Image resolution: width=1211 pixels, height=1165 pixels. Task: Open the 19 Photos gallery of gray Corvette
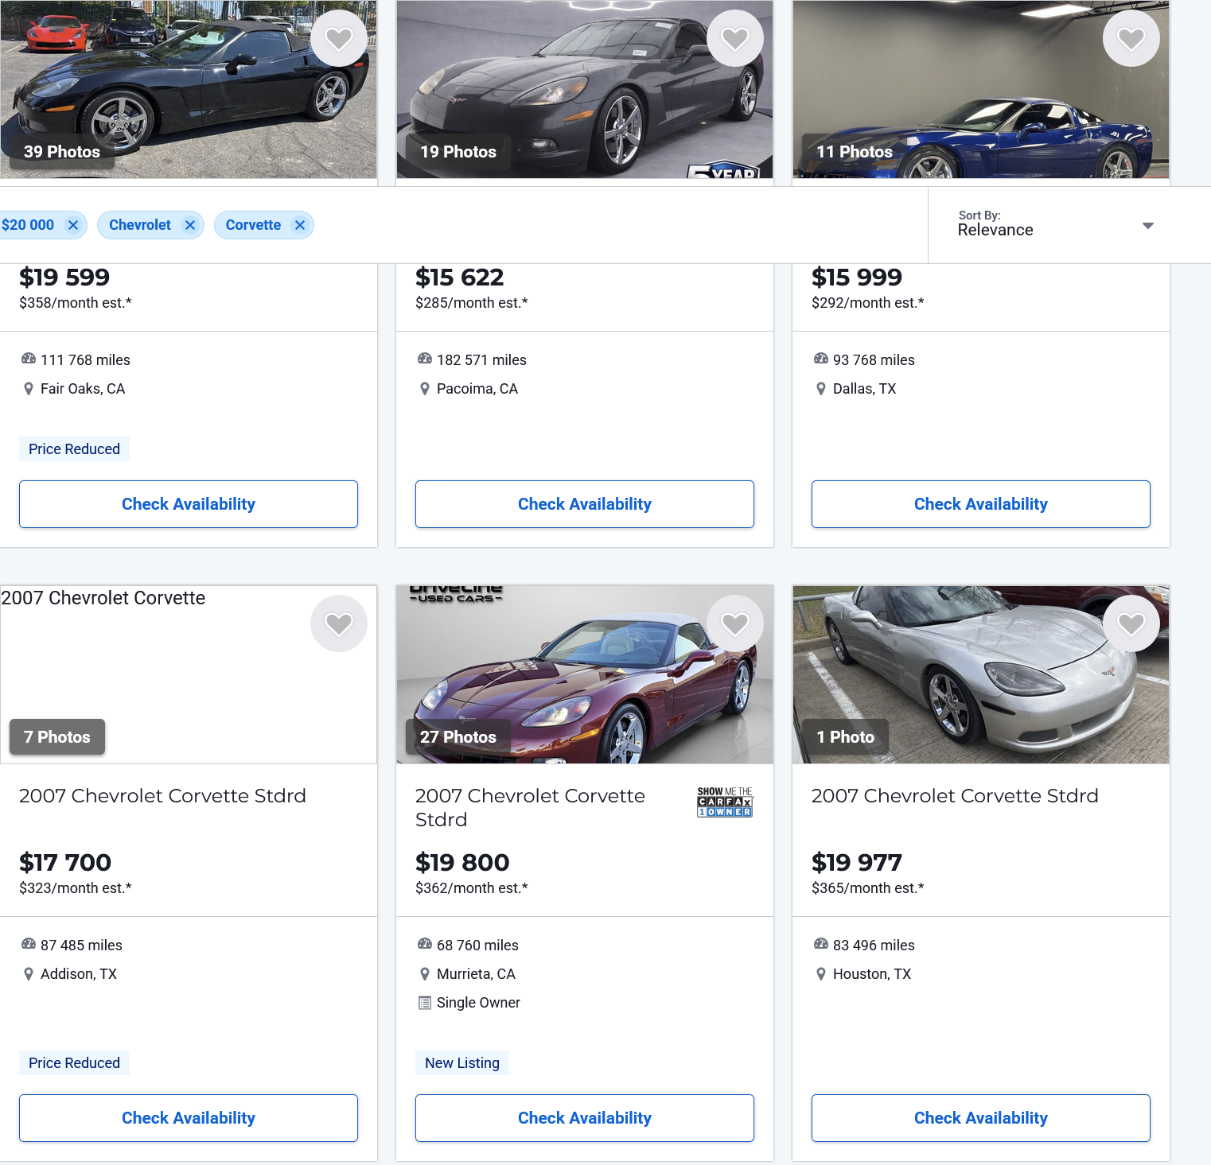[x=458, y=152]
